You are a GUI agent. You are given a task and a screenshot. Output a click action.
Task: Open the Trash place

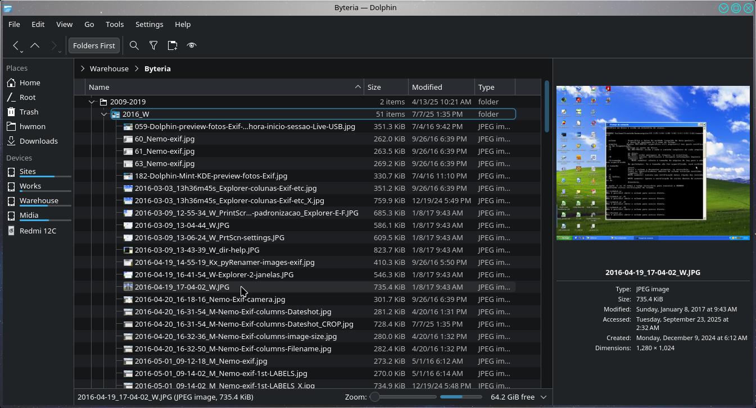point(29,112)
